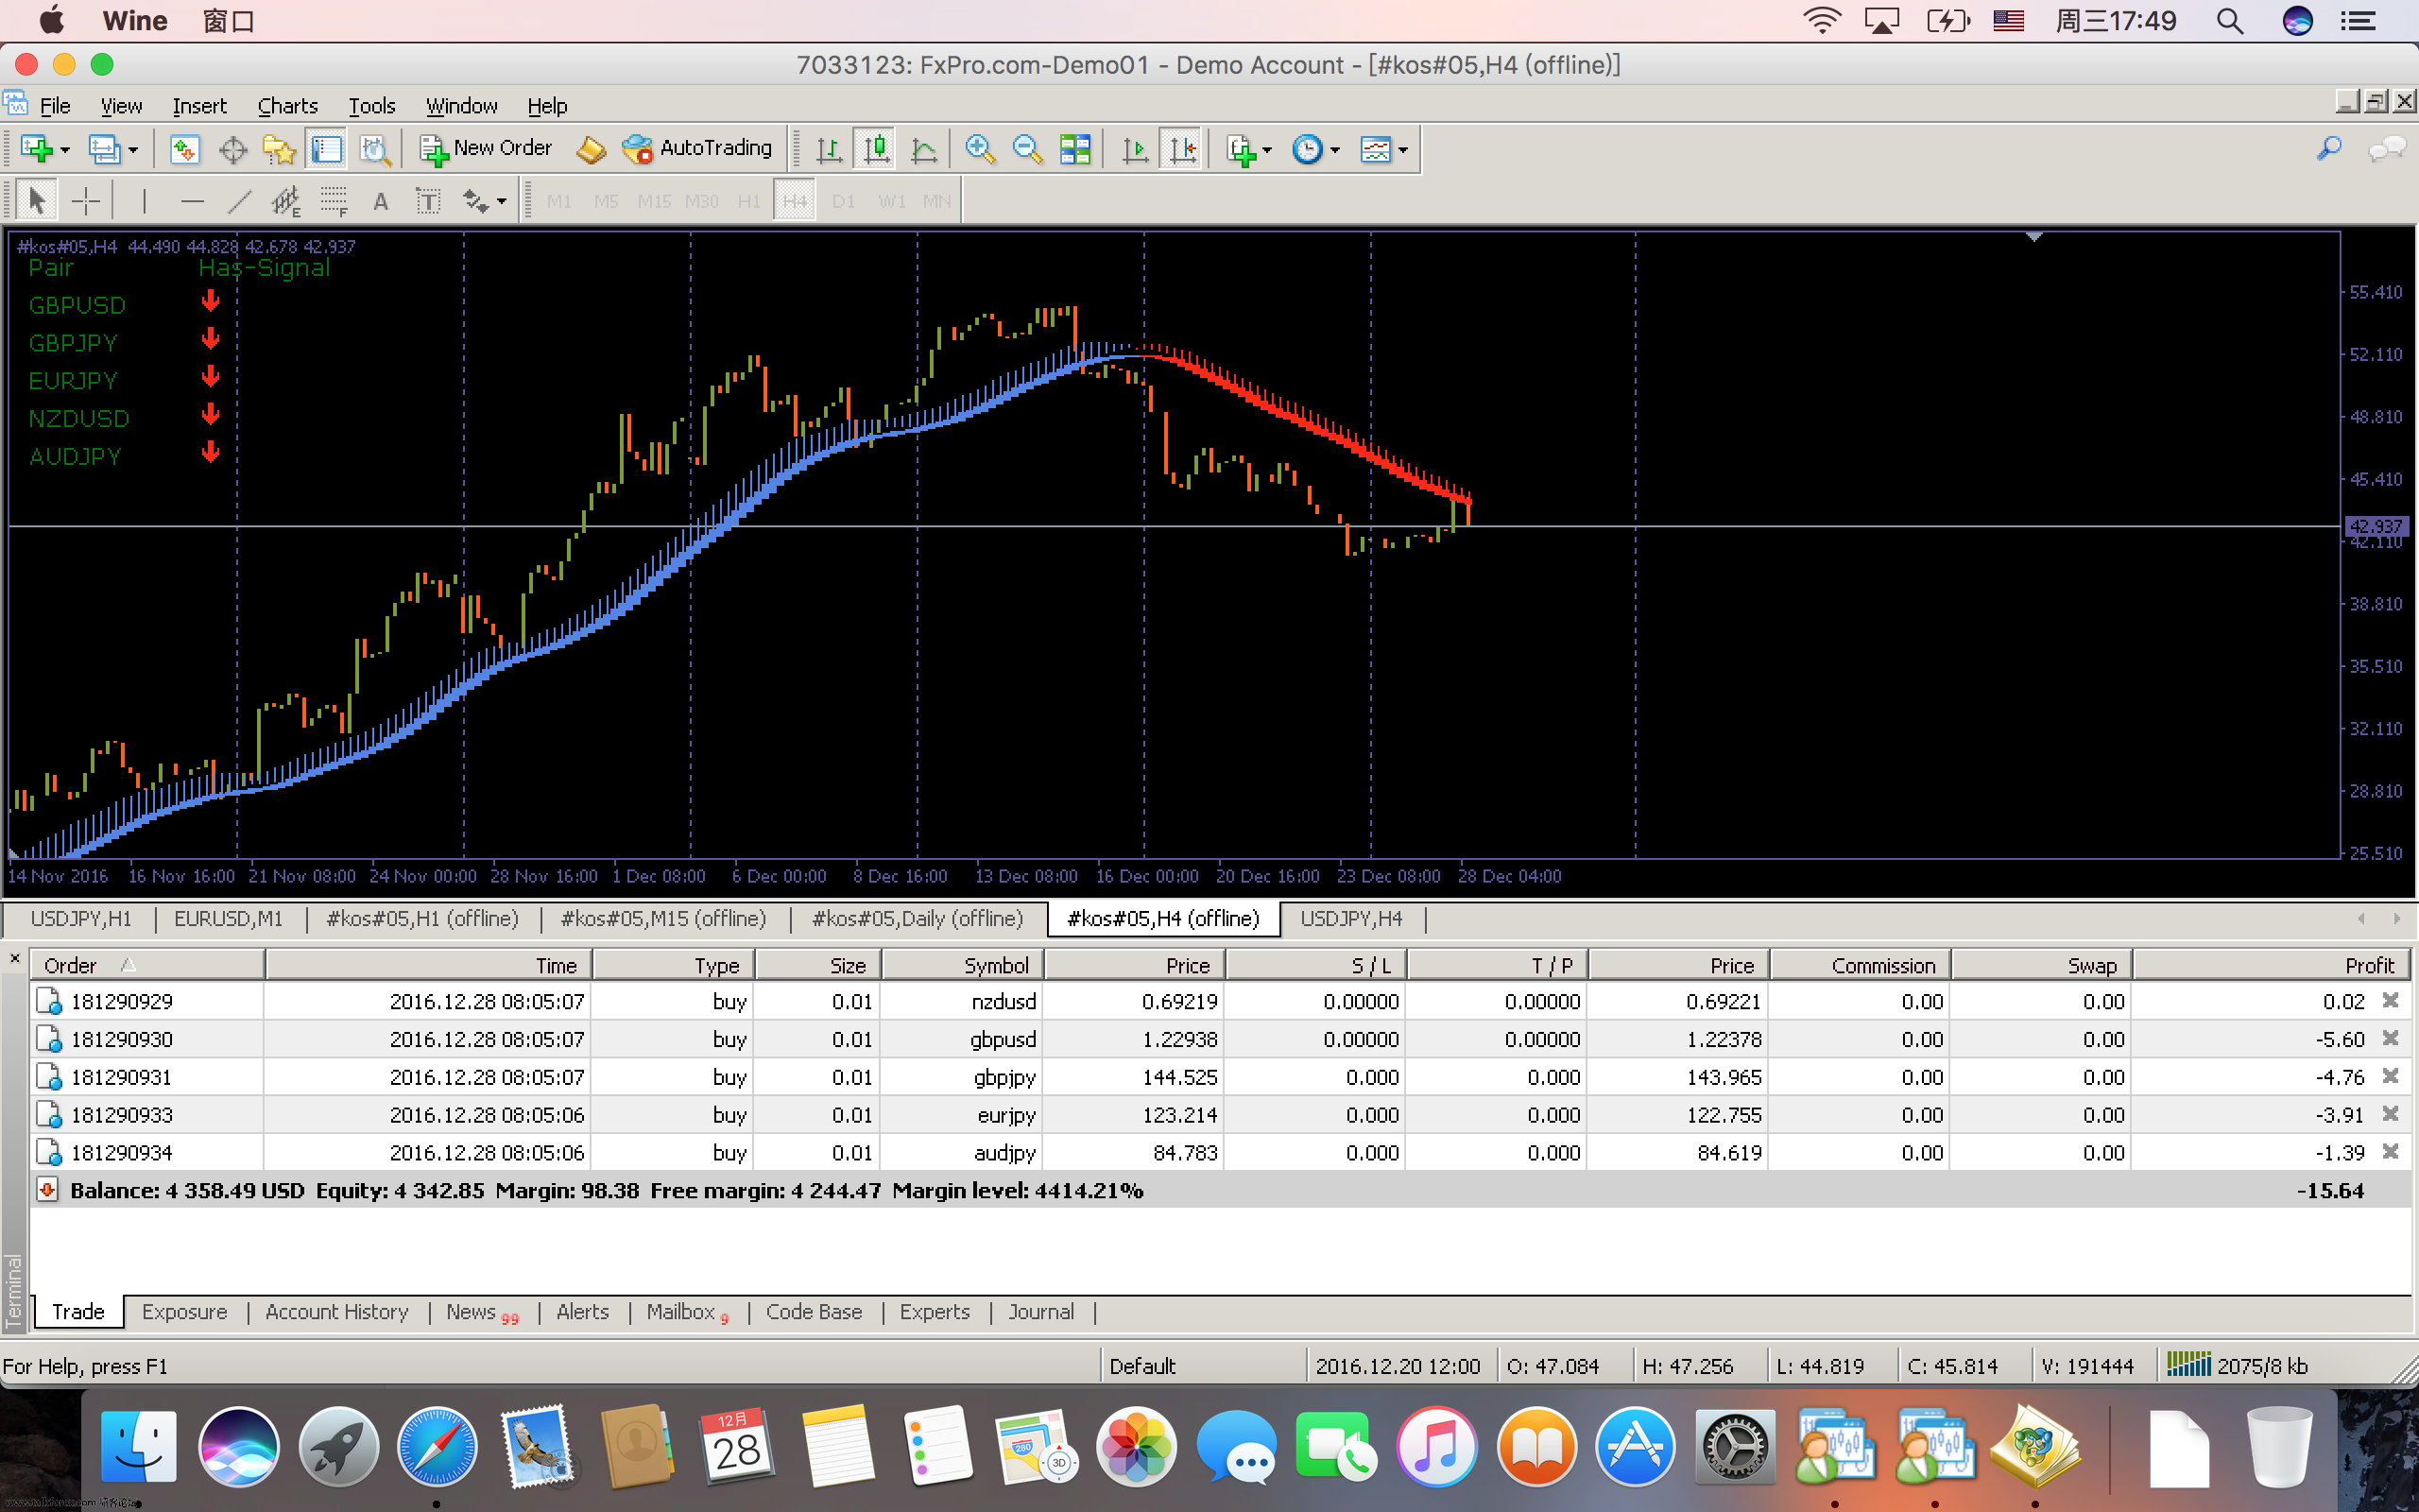Expand the Periods dropdown arrow
The width and height of the screenshot is (2419, 1512).
(x=1334, y=150)
